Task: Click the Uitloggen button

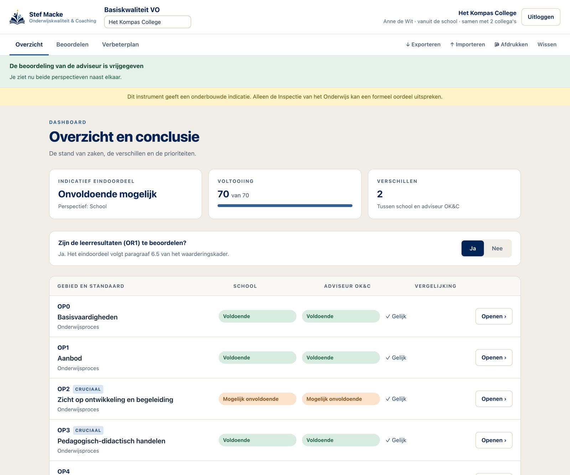Action: pos(540,17)
